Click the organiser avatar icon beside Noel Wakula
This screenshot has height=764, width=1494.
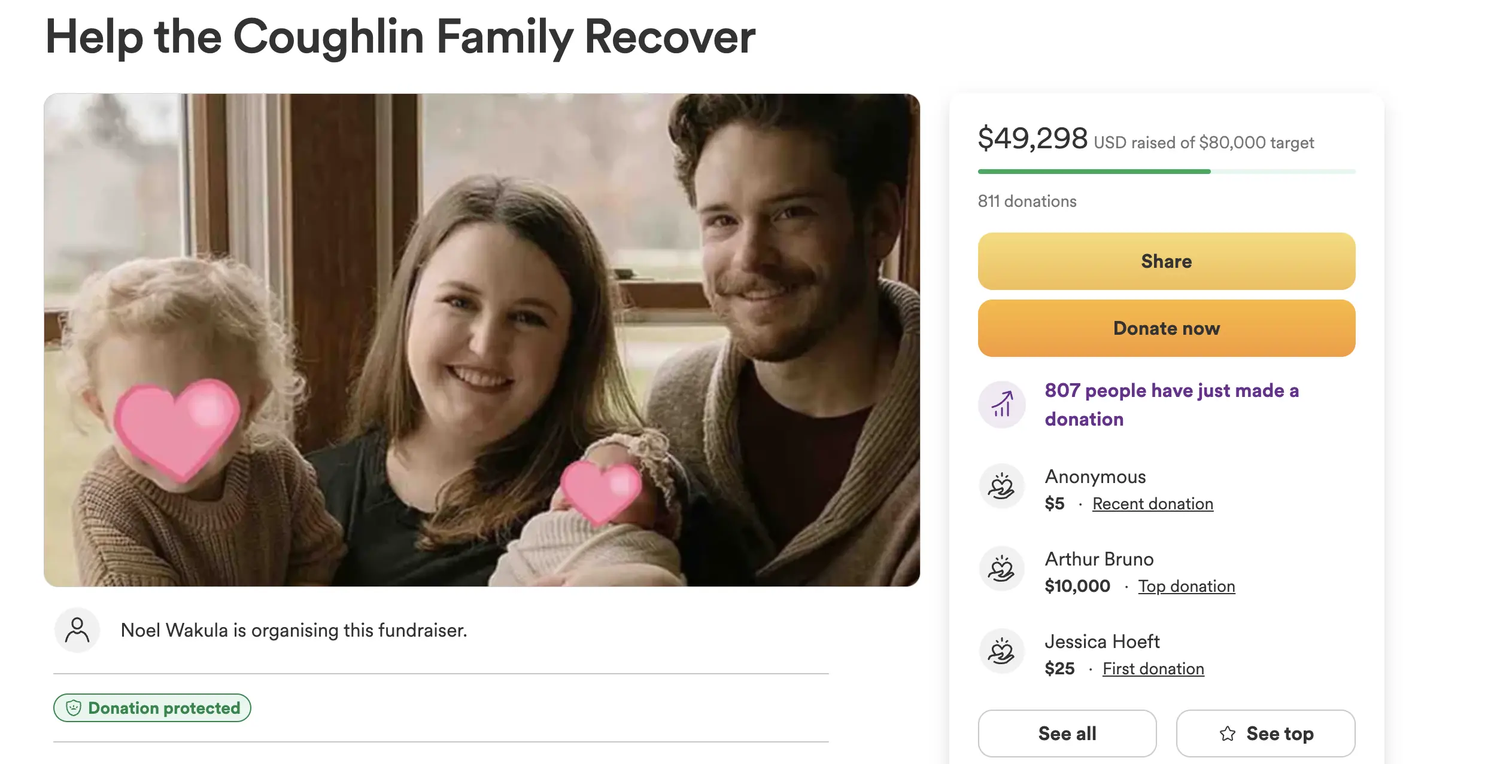(77, 630)
